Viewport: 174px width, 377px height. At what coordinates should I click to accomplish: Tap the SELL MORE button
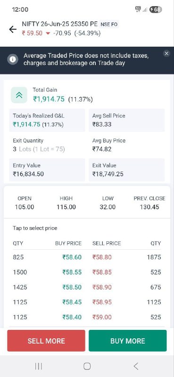tap(46, 341)
